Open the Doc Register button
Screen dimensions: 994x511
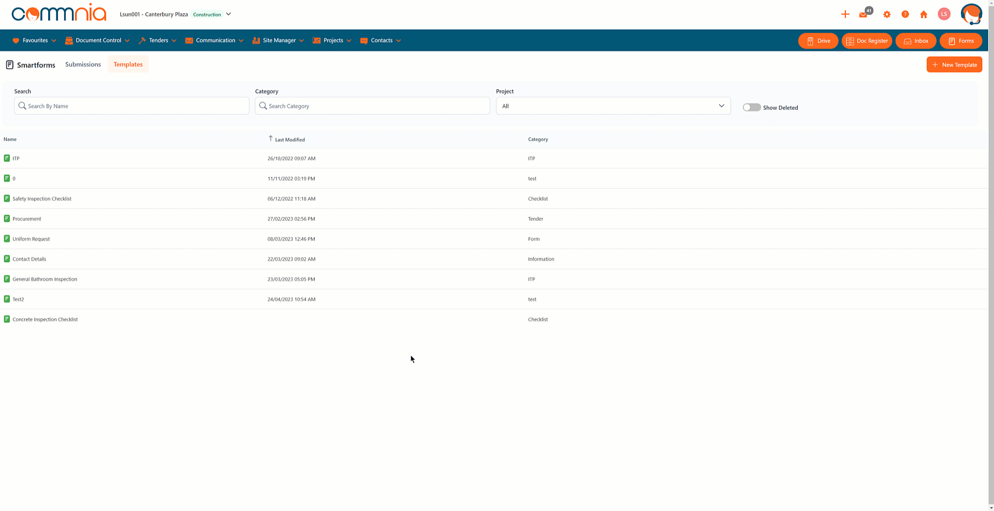tap(867, 41)
